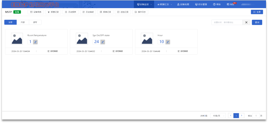
Task: Select page 1 in pagination
Action: click(x=236, y=116)
